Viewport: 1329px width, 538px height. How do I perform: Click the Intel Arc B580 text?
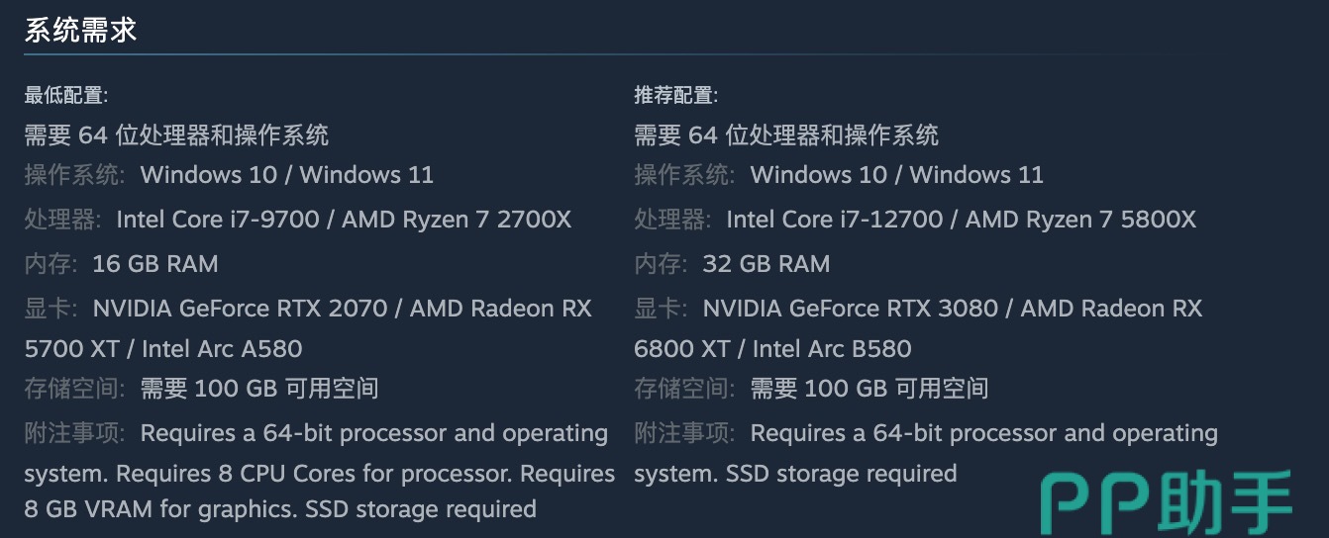pyautogui.click(x=832, y=348)
